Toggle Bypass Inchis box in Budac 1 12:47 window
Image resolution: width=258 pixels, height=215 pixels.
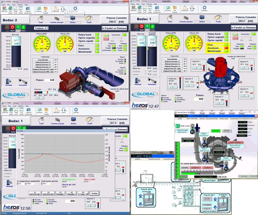tap(162, 102)
